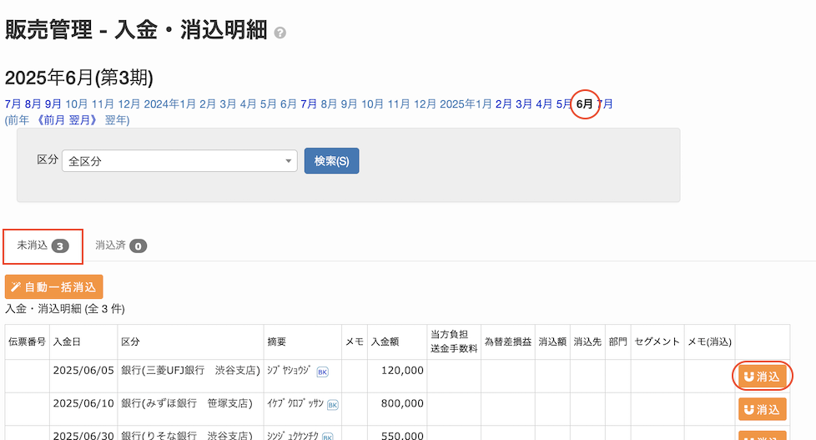
Task: Select 2月 of 2025 month link
Action: coord(503,104)
